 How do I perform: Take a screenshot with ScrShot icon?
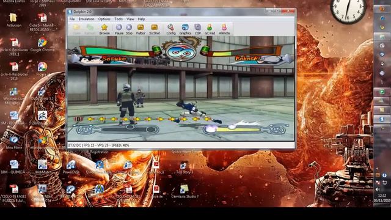(x=155, y=29)
